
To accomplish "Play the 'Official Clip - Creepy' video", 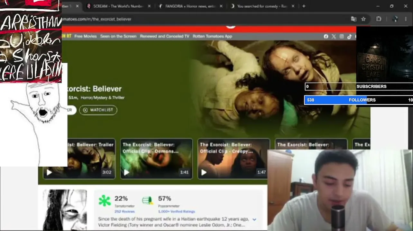I will (x=204, y=173).
